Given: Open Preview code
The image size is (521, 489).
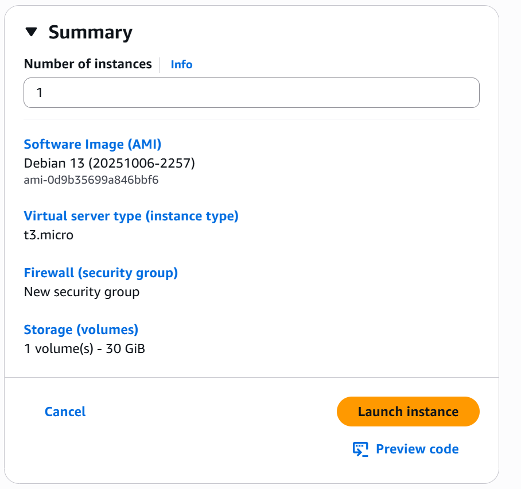Looking at the screenshot, I should 417,449.
